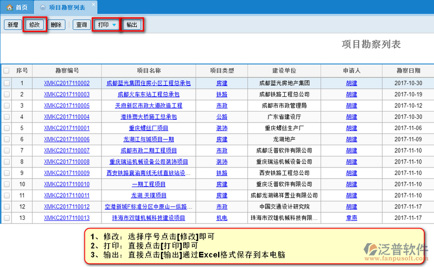
Task: Close the 项目勘察列表 tab
Action: pyautogui.click(x=93, y=5)
